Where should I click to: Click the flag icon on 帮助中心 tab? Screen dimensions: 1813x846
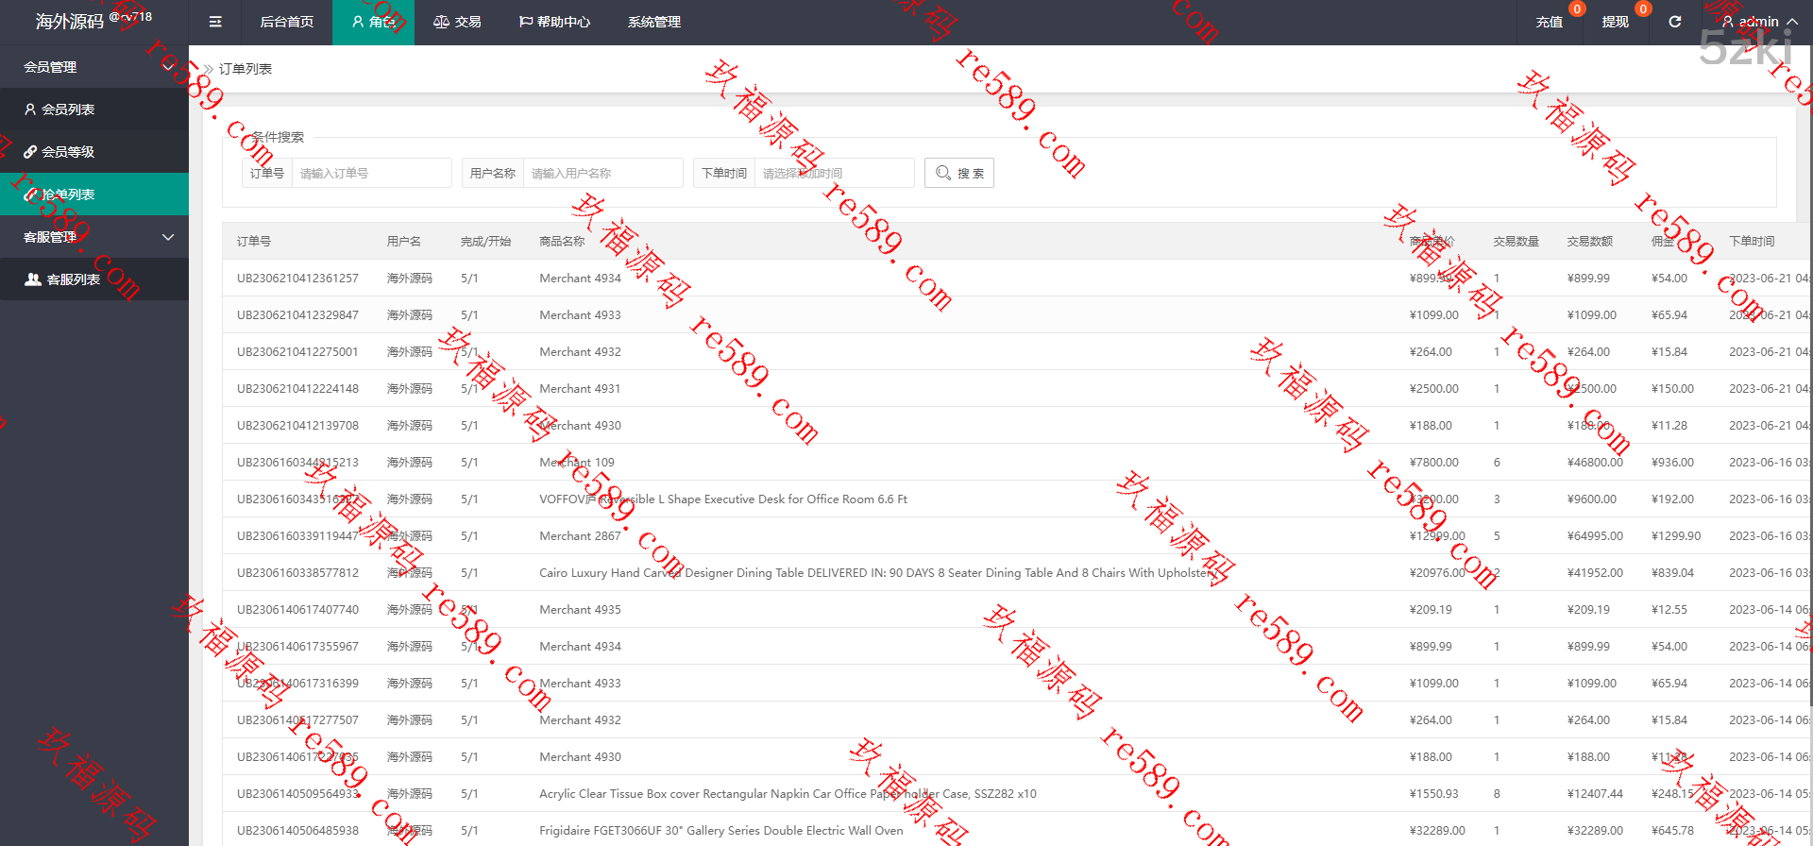pyautogui.click(x=526, y=22)
